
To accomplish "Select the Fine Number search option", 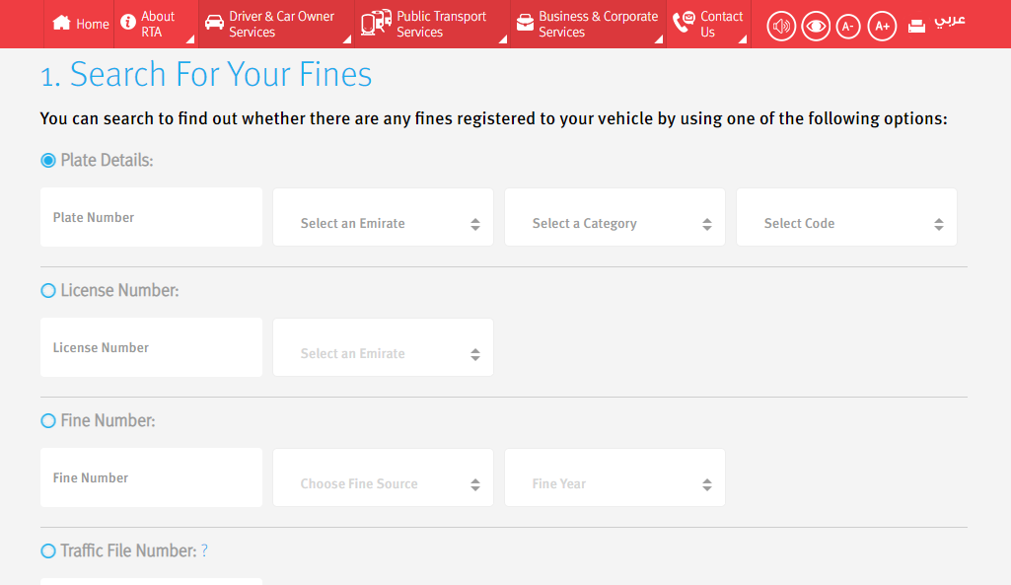I will click(x=46, y=420).
